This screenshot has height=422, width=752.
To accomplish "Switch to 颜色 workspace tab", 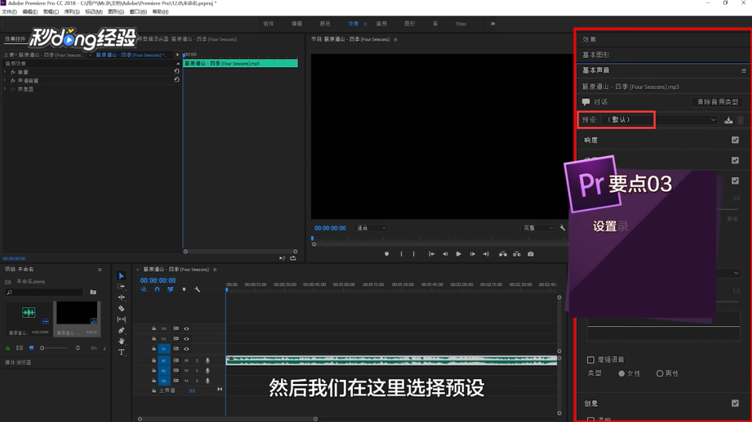I will tap(325, 24).
